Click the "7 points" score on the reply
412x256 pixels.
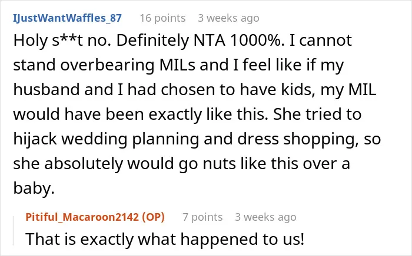[202, 217]
